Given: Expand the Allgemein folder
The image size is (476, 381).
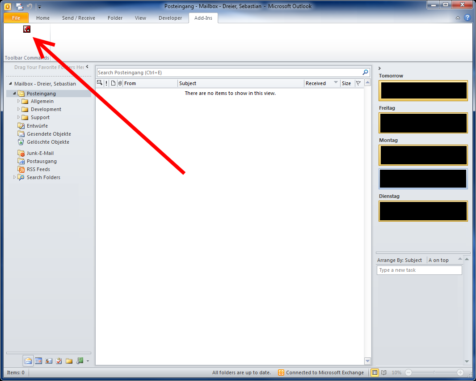Looking at the screenshot, I should click(x=19, y=101).
